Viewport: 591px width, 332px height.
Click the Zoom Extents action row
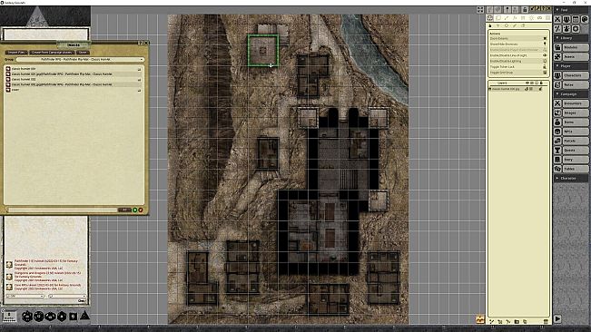coord(517,38)
